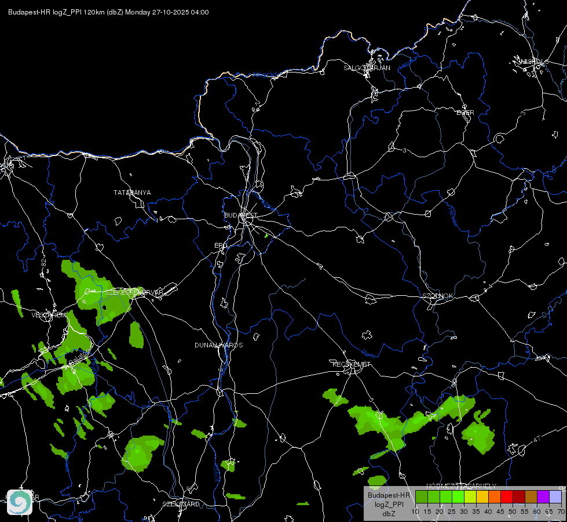
Task: Click the ERD town label
Action: (221, 245)
